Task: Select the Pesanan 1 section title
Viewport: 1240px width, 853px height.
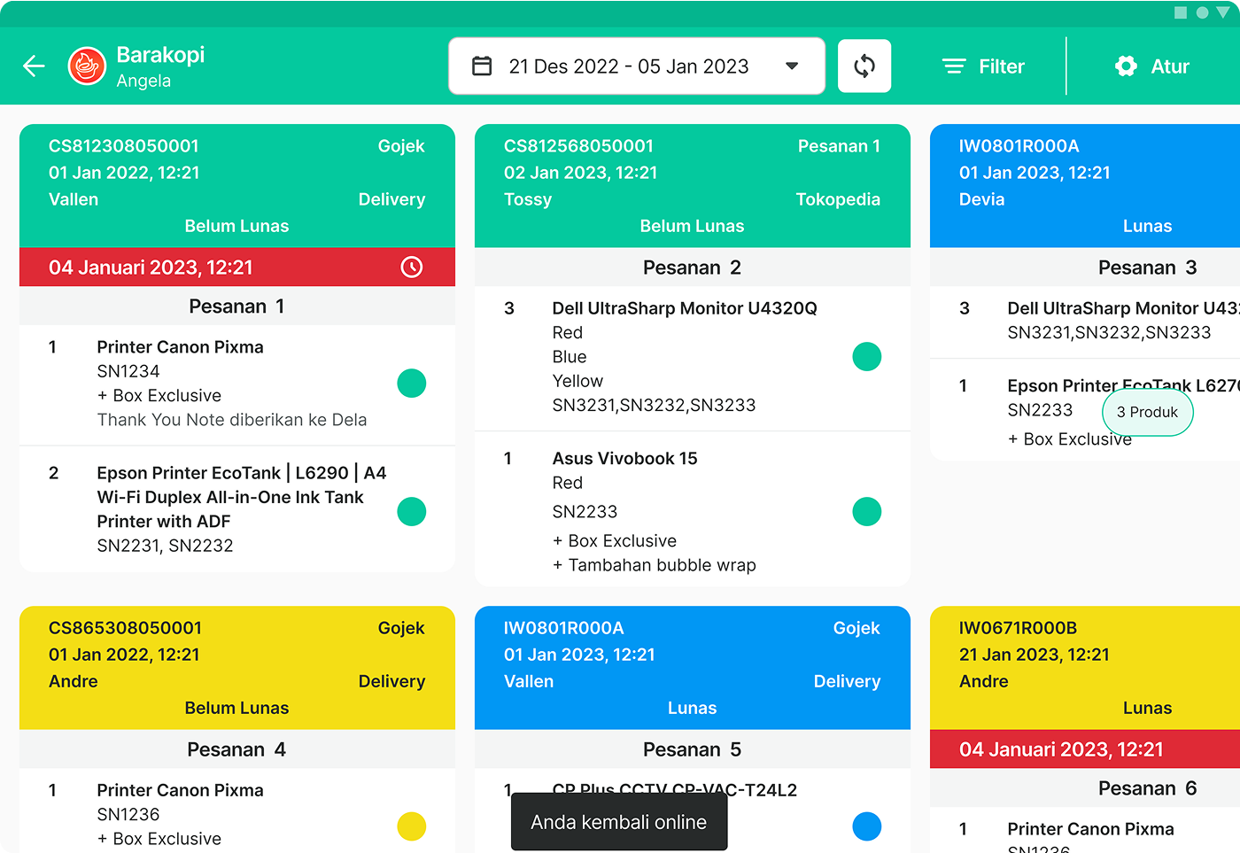Action: point(237,306)
